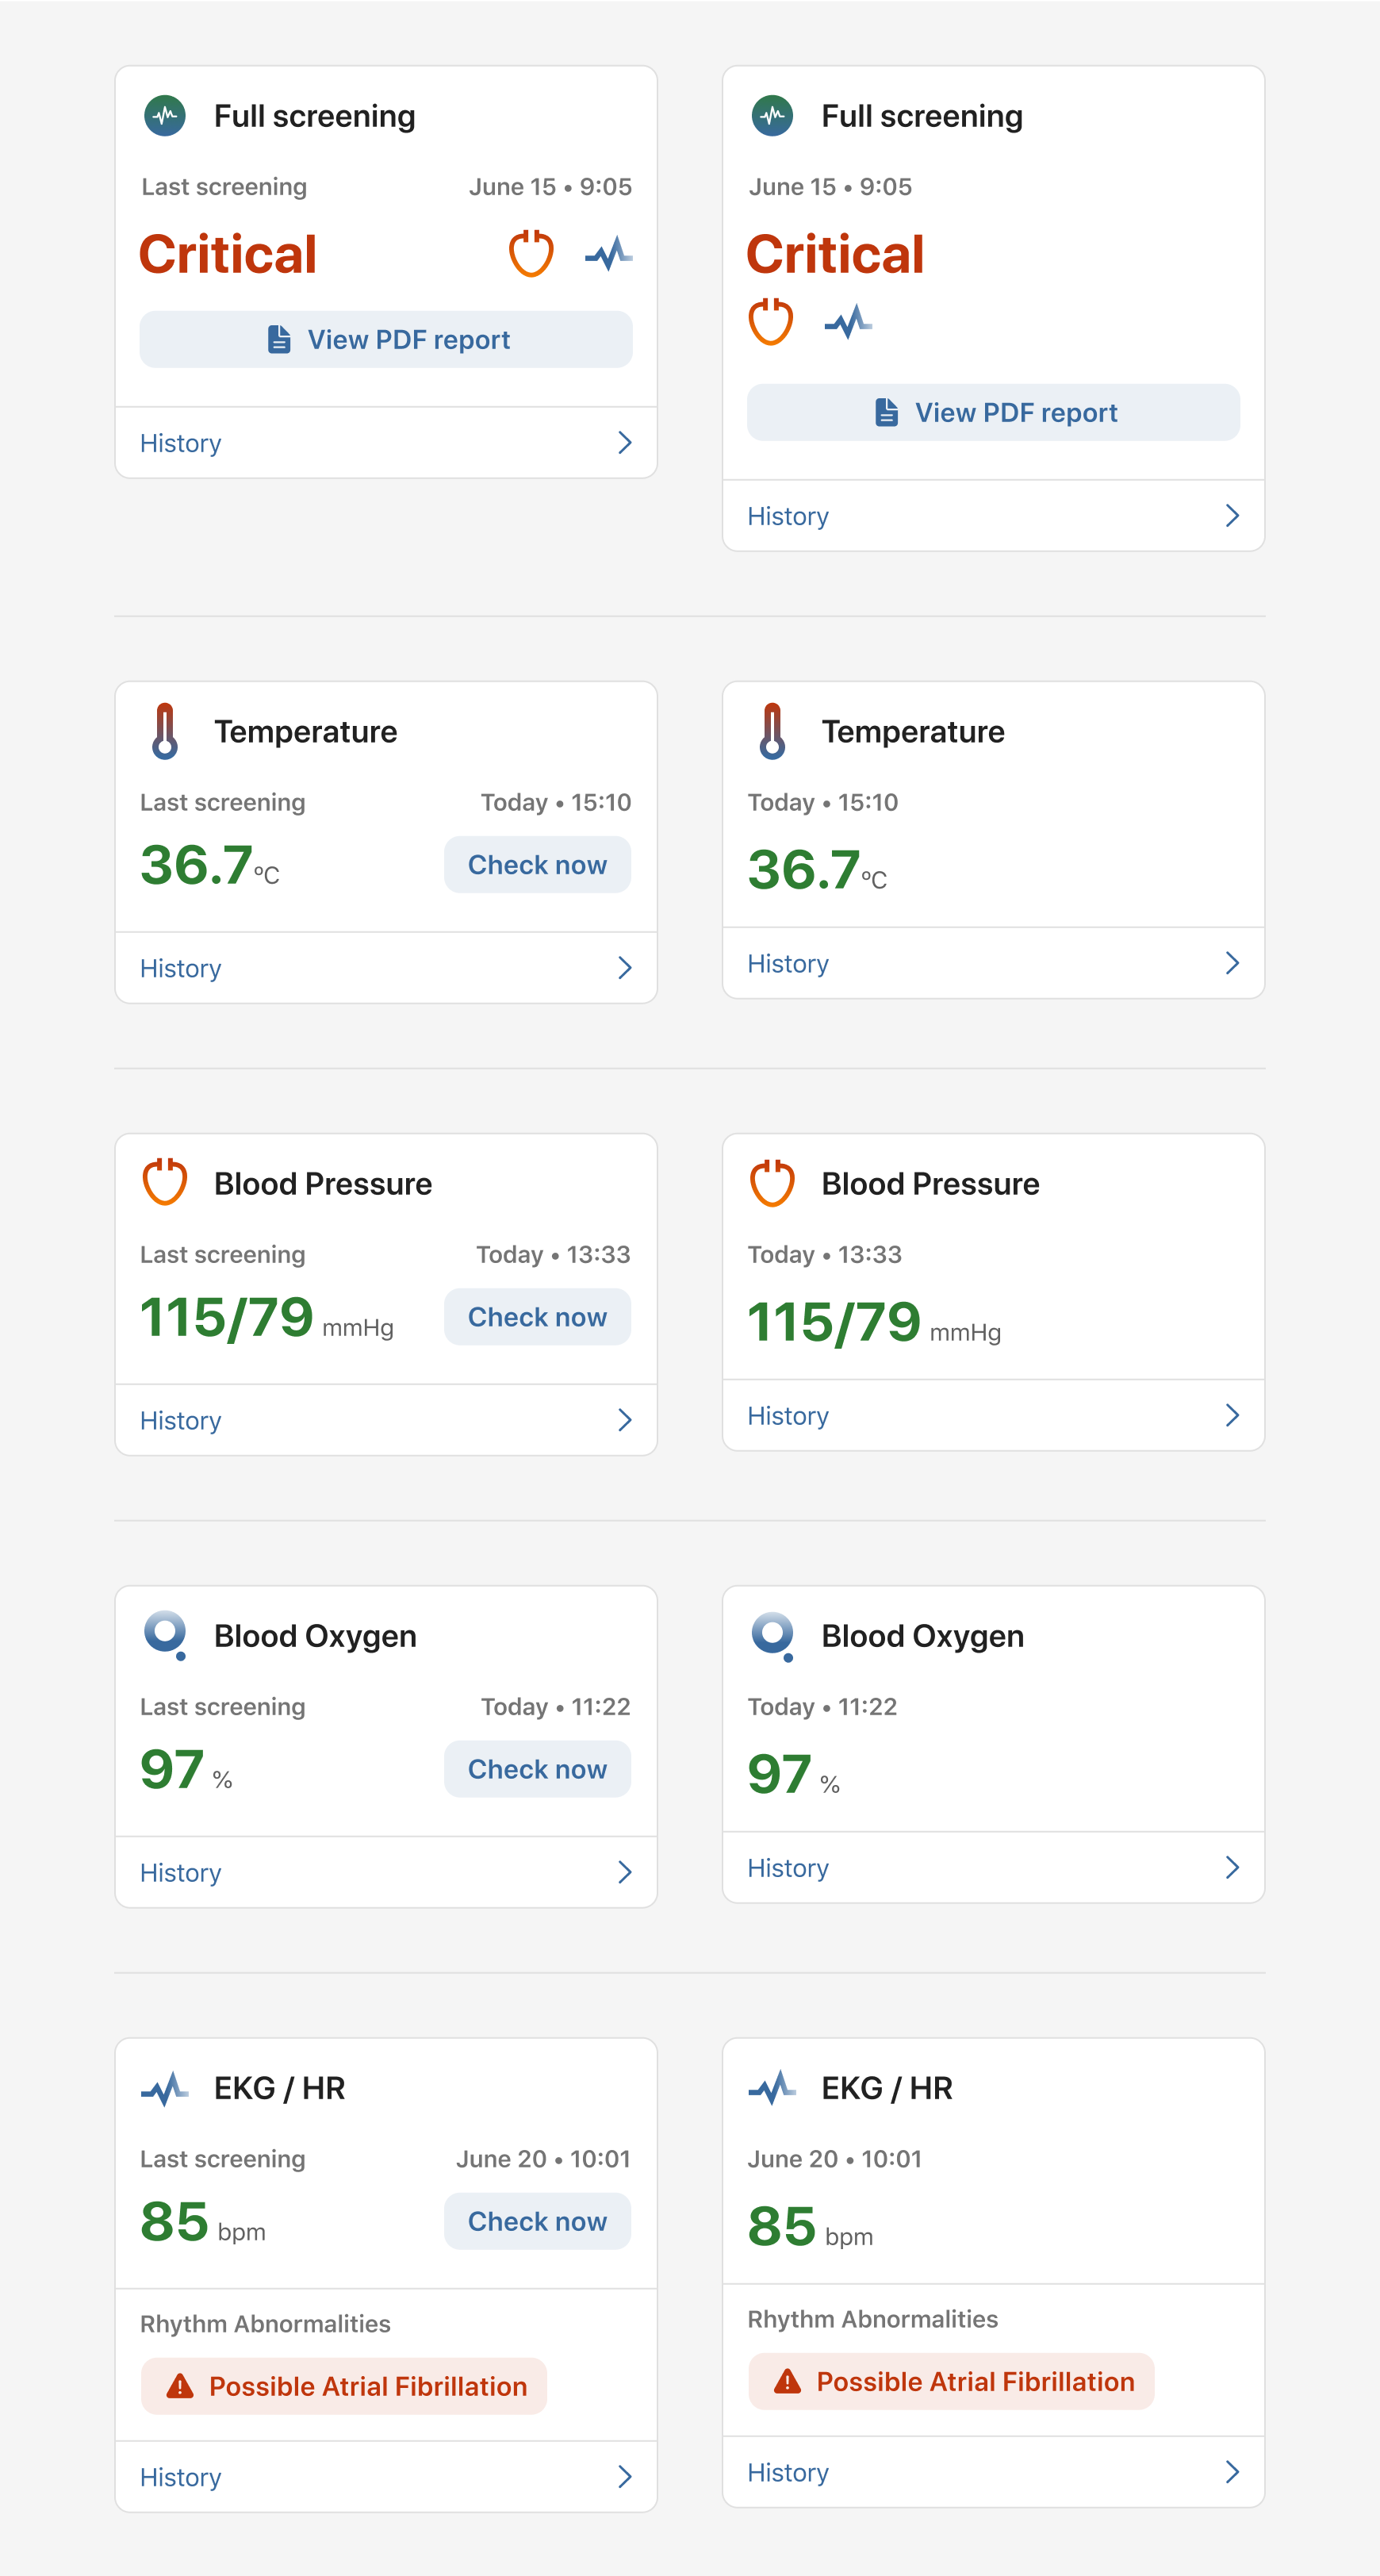Click the oxygen bubble icon on the left Blood Oxygen card

click(166, 1635)
